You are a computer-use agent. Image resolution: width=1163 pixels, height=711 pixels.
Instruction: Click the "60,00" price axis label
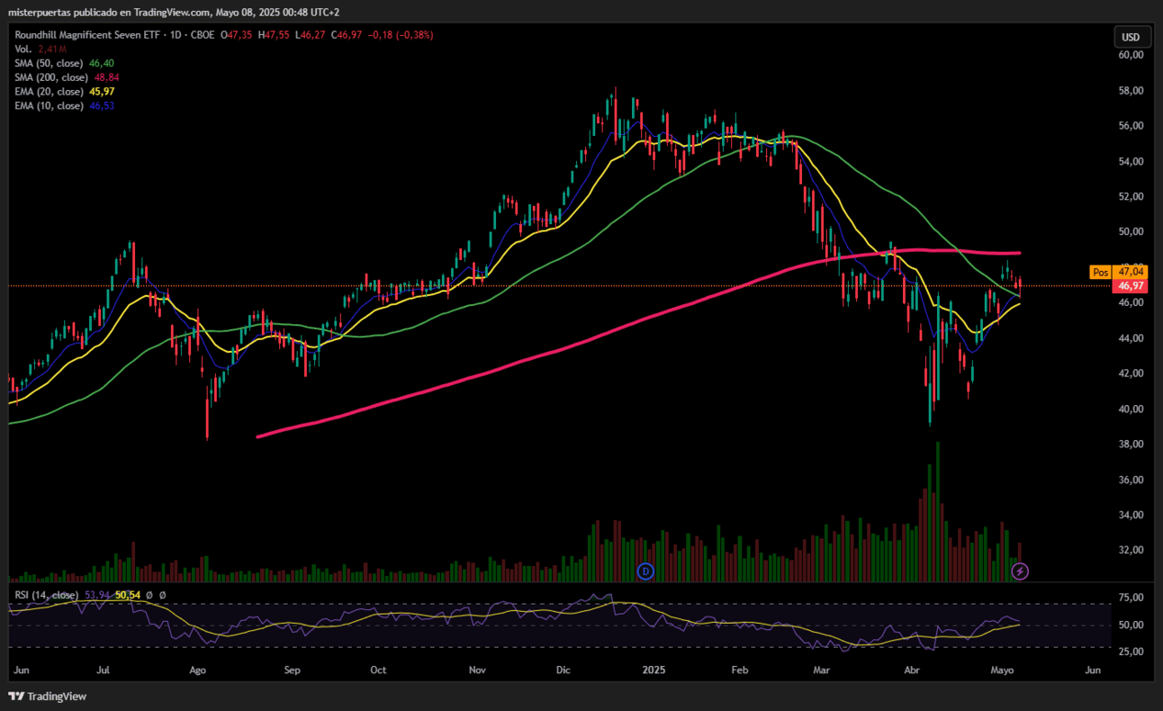1131,55
